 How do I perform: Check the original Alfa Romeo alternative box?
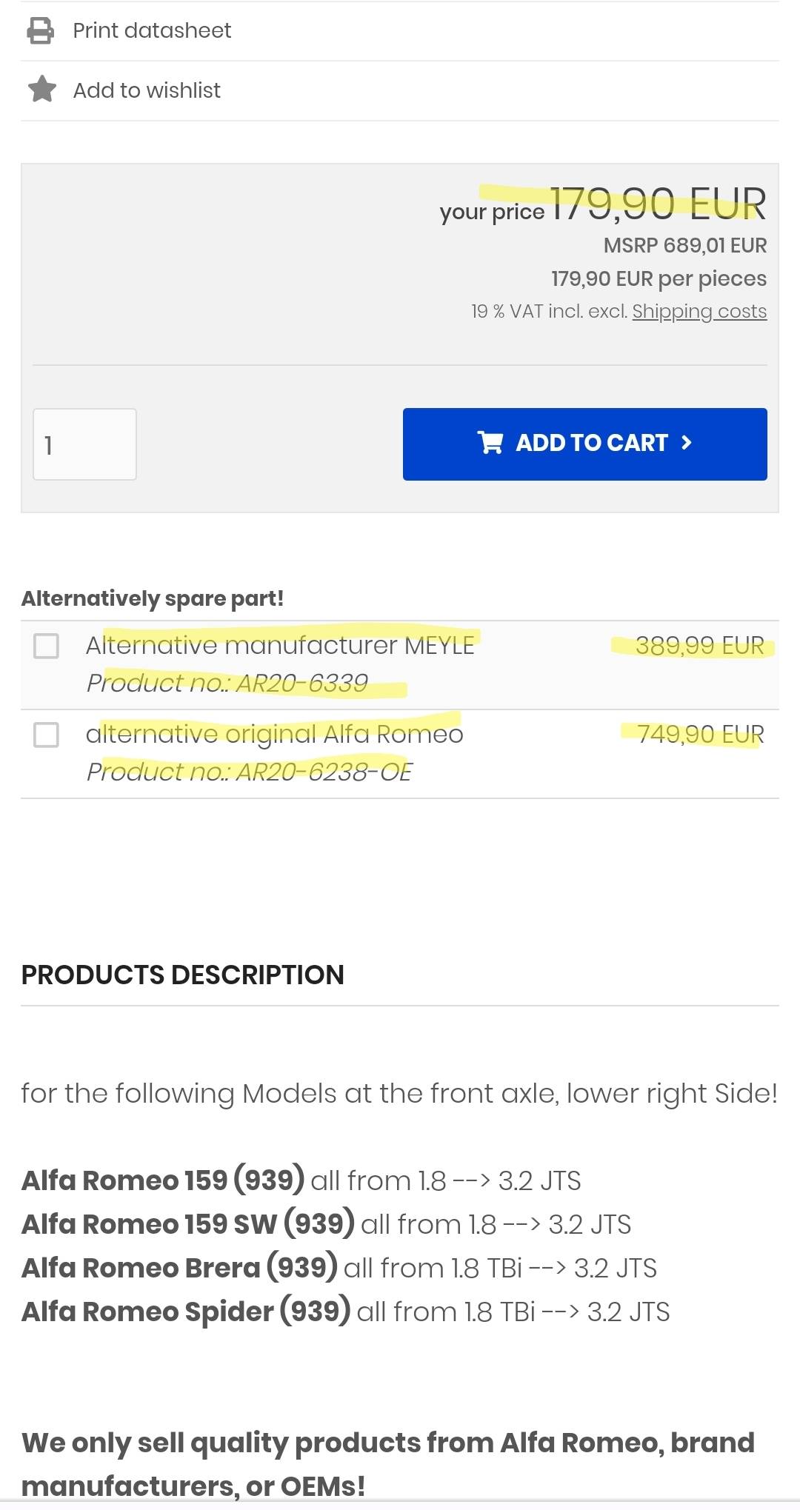click(x=47, y=735)
